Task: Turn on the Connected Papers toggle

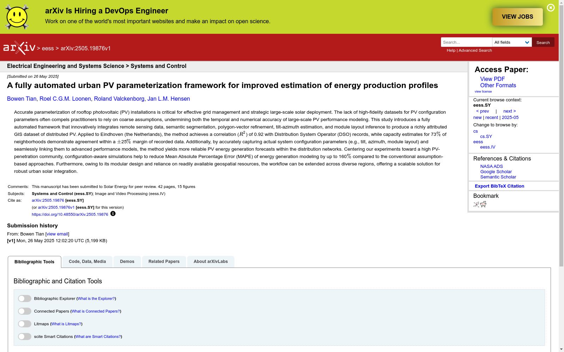Action: click(25, 311)
